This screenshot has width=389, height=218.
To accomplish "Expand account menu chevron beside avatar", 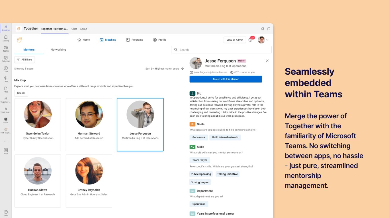I will click(267, 40).
